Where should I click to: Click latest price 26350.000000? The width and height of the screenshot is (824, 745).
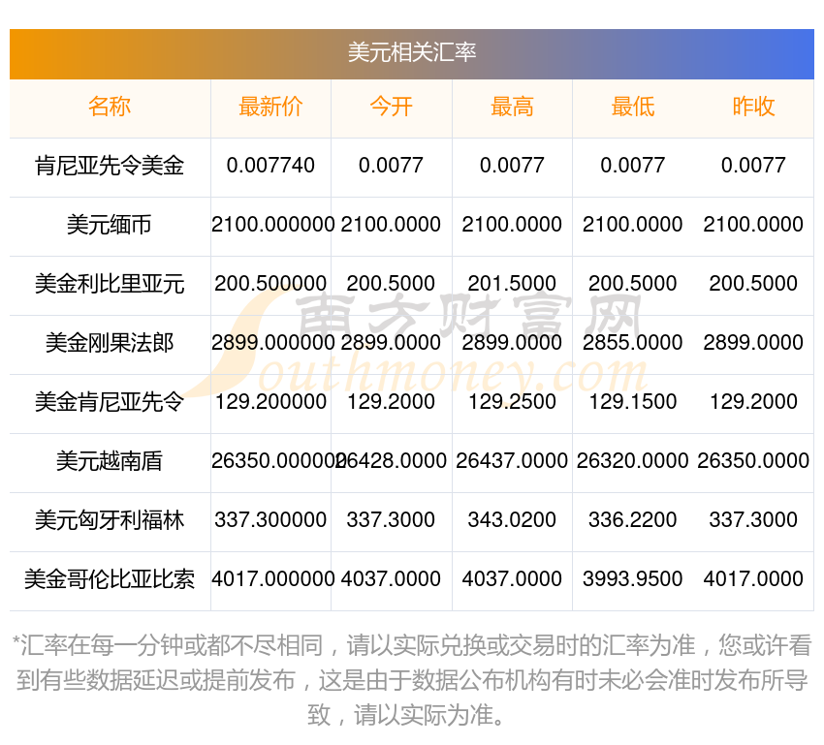(x=276, y=461)
